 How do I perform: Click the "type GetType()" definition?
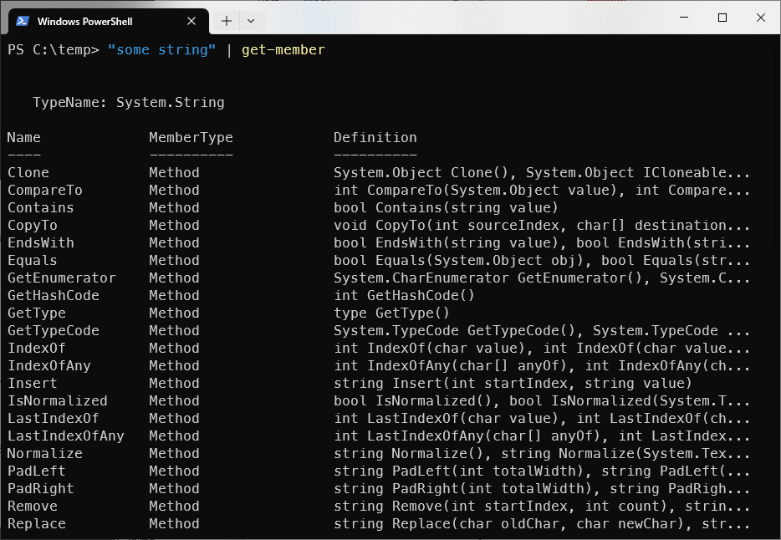coord(391,313)
